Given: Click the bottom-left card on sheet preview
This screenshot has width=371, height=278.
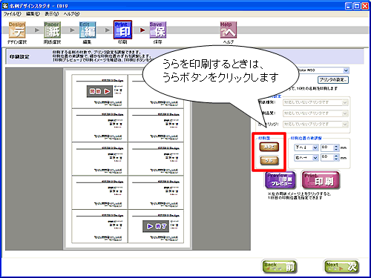Looking at the screenshot, I should point(99,226).
